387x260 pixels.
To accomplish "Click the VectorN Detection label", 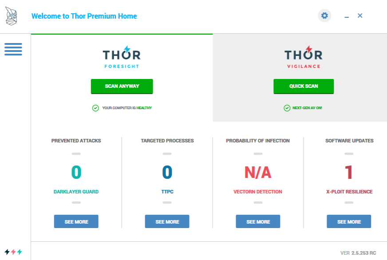I will coord(258,192).
